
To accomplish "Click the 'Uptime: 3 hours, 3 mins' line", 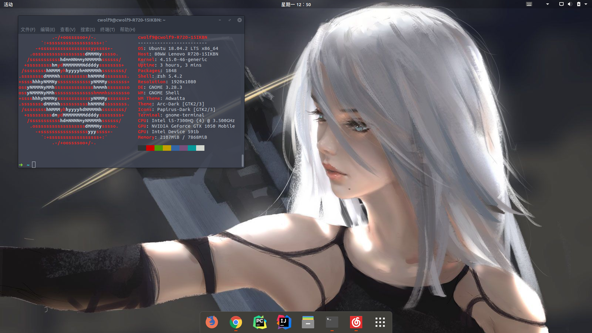I will pos(170,65).
